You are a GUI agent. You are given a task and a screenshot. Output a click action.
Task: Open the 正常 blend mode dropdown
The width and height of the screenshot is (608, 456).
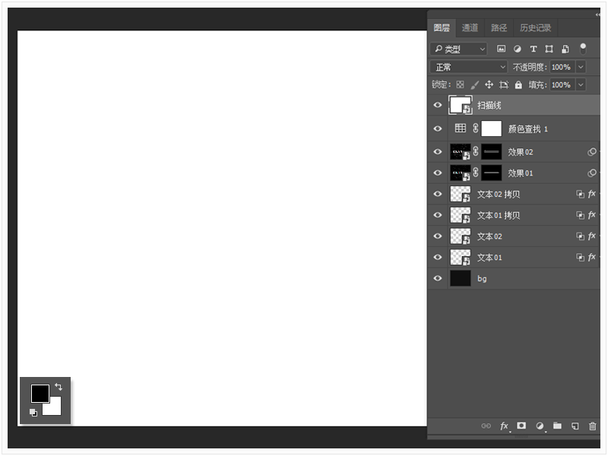[468, 67]
